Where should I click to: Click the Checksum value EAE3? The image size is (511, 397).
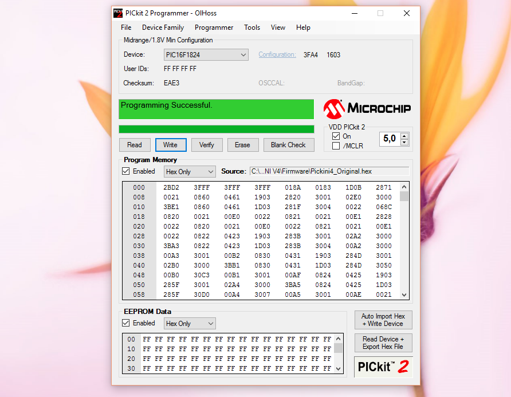click(x=172, y=83)
